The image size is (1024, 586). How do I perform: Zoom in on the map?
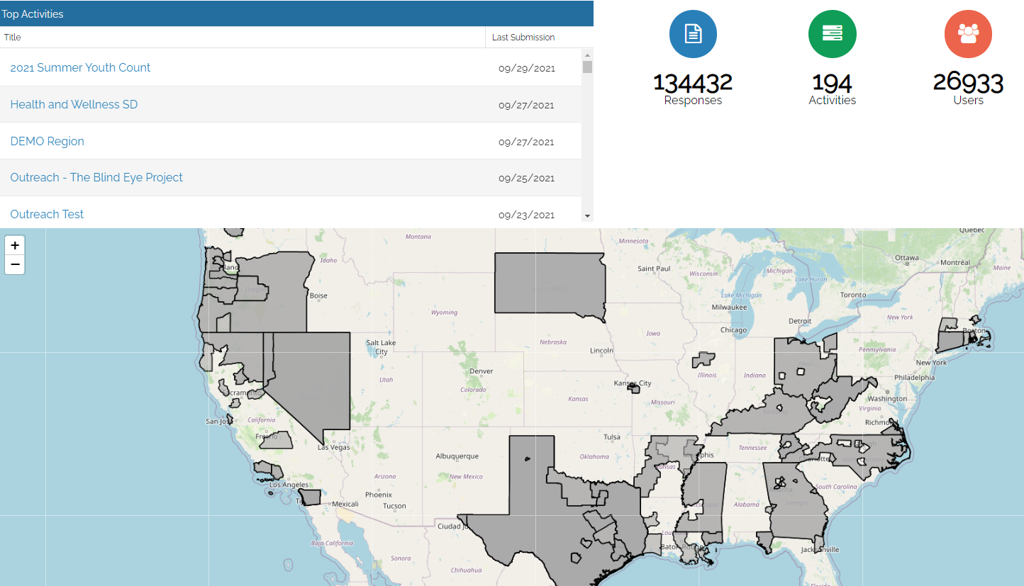[x=15, y=245]
